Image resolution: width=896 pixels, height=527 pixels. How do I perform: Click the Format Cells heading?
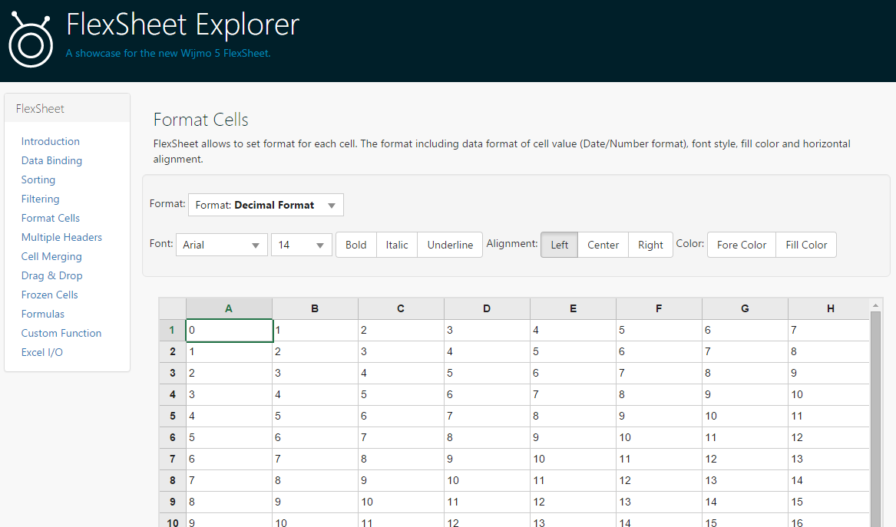coord(200,120)
